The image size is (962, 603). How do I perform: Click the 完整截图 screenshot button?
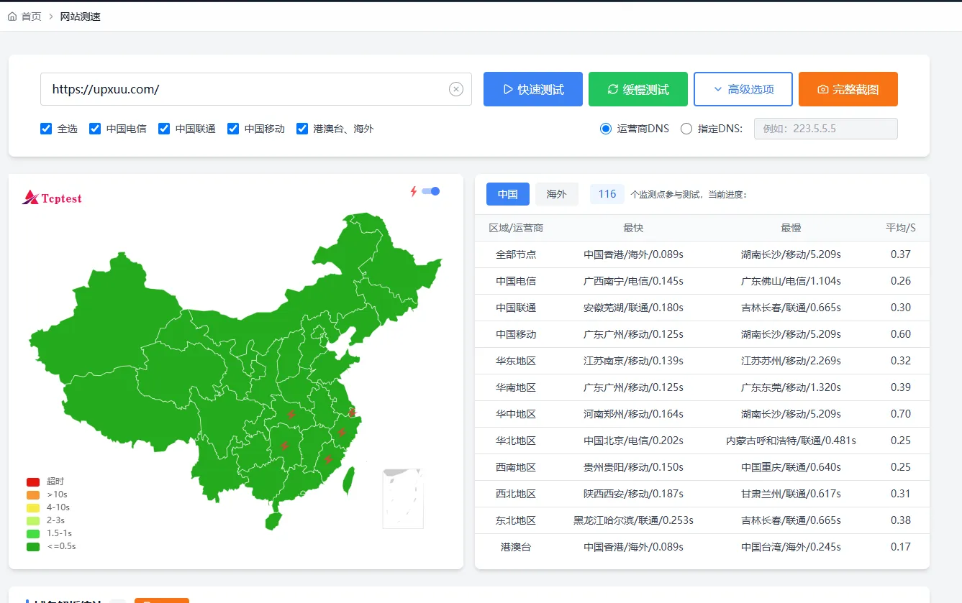(x=848, y=89)
